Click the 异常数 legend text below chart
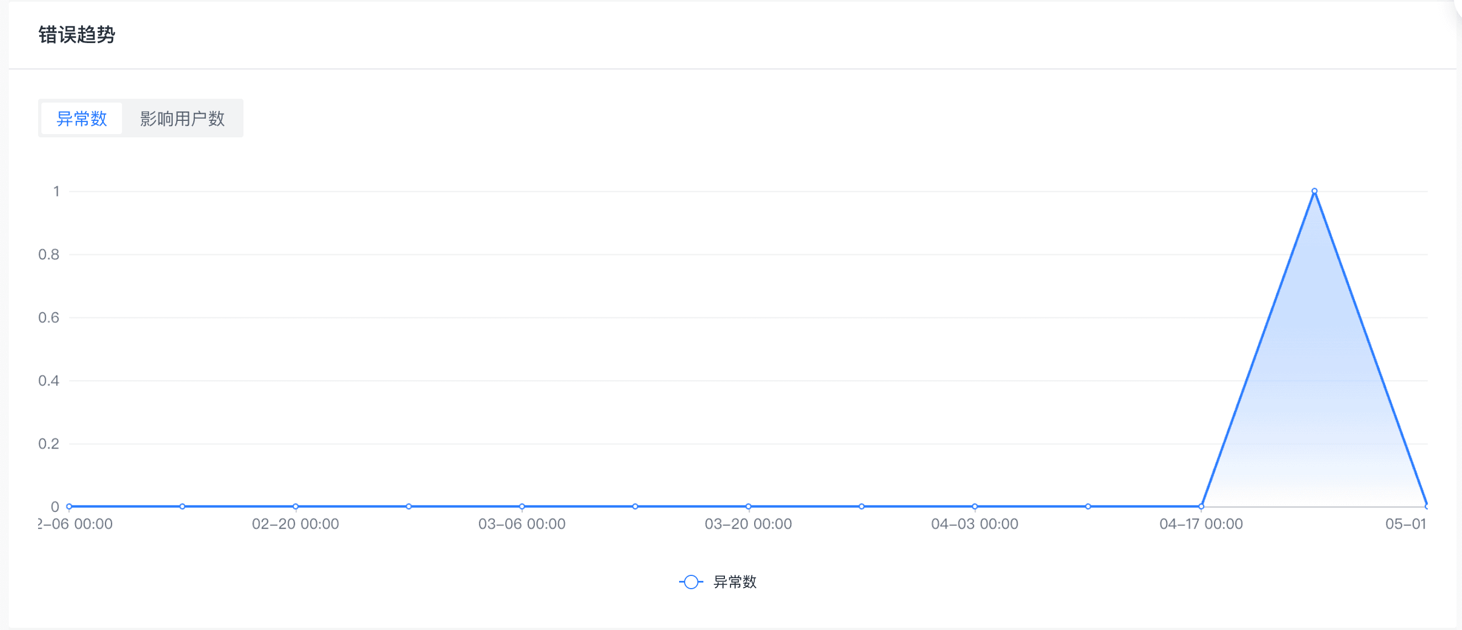The image size is (1462, 630). [734, 582]
